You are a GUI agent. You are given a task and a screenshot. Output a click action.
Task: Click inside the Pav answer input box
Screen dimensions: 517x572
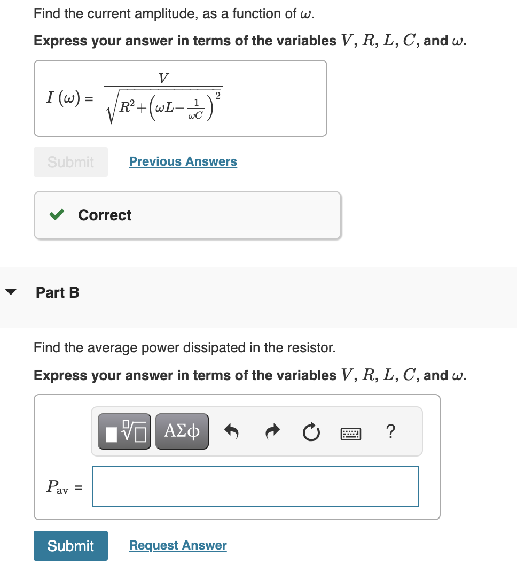point(255,486)
